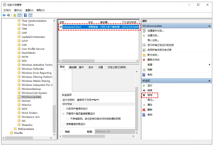
Task: Click the details pane scroll down arrow
Action: [137, 133]
